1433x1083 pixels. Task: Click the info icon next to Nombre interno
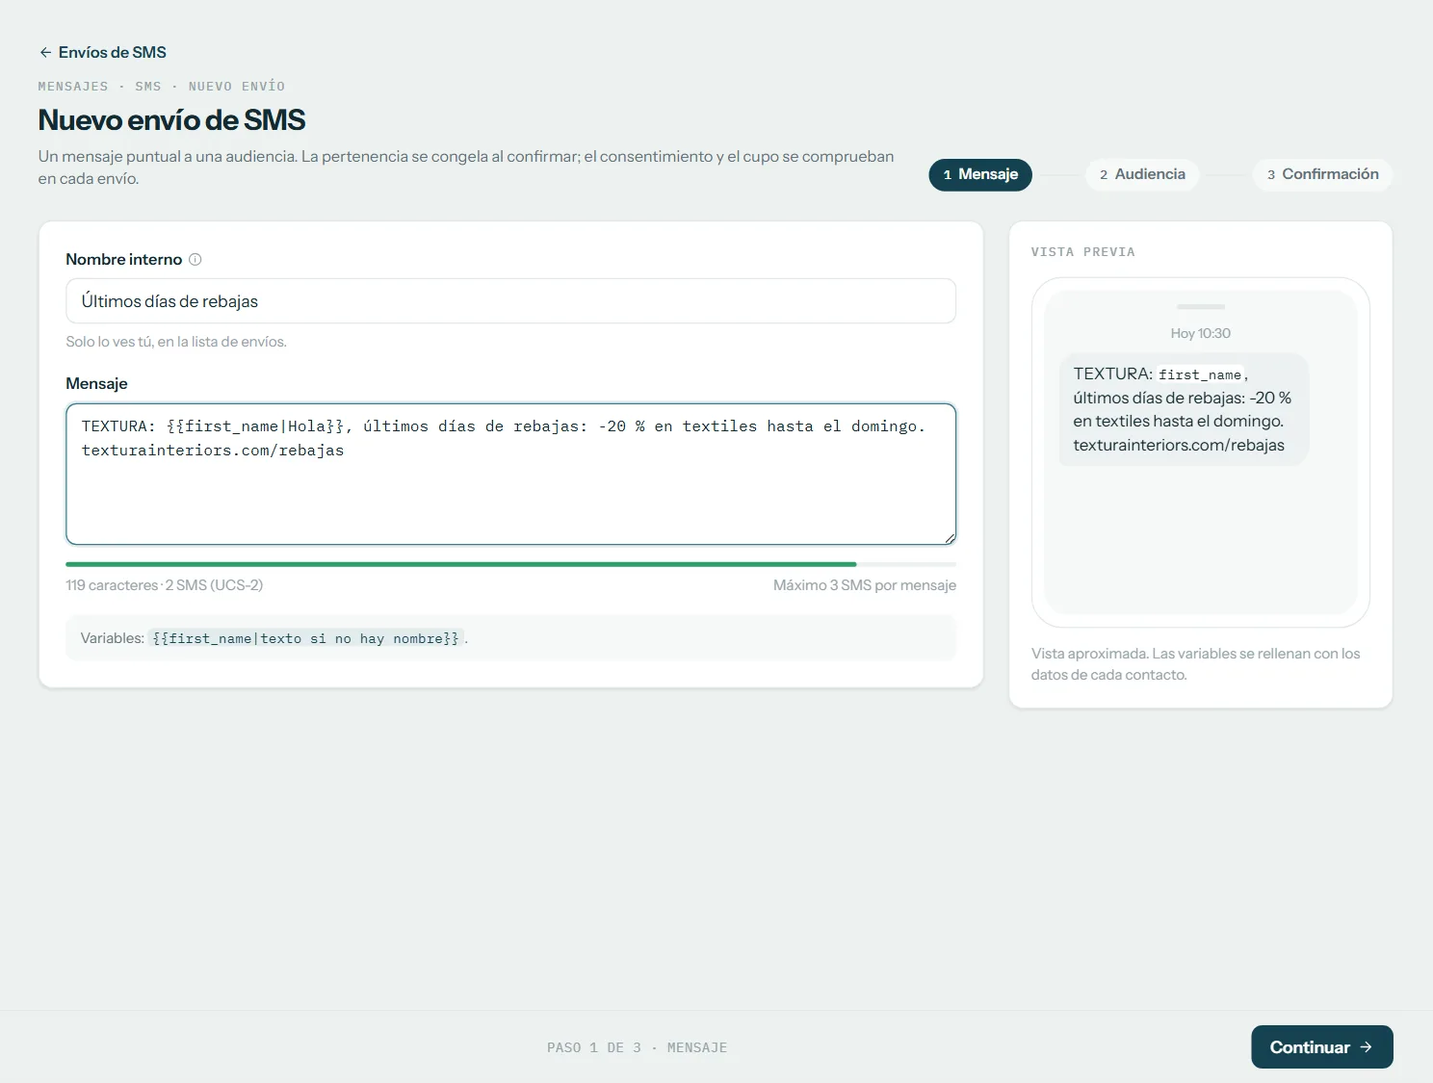195,259
